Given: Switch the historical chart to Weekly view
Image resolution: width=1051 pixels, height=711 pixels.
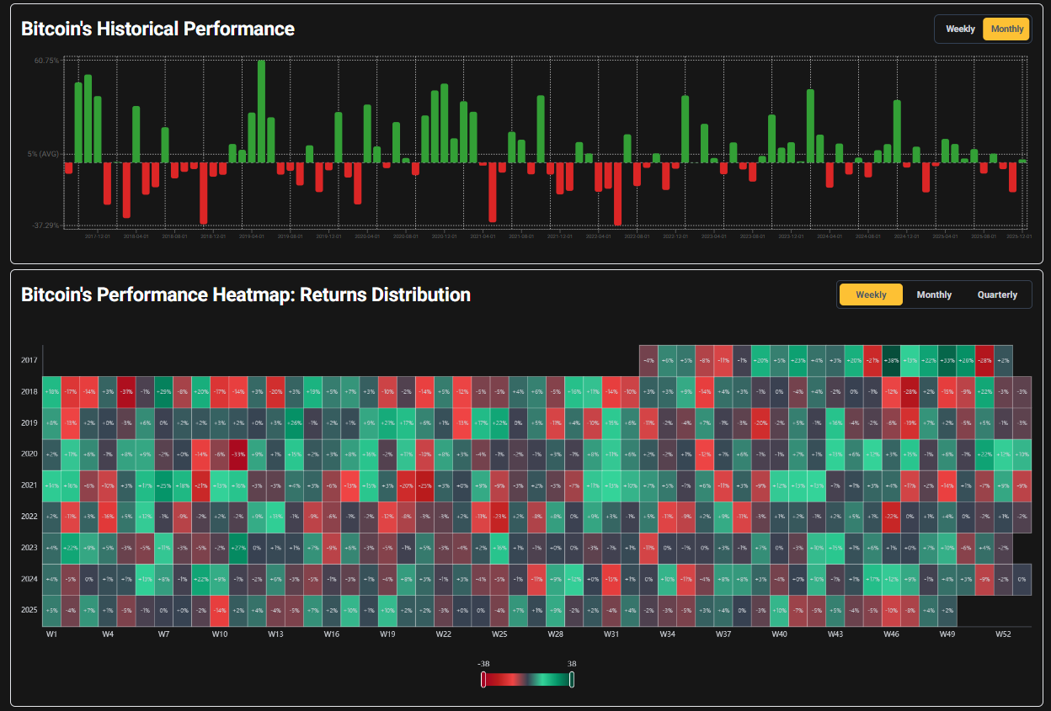Looking at the screenshot, I should 960,29.
